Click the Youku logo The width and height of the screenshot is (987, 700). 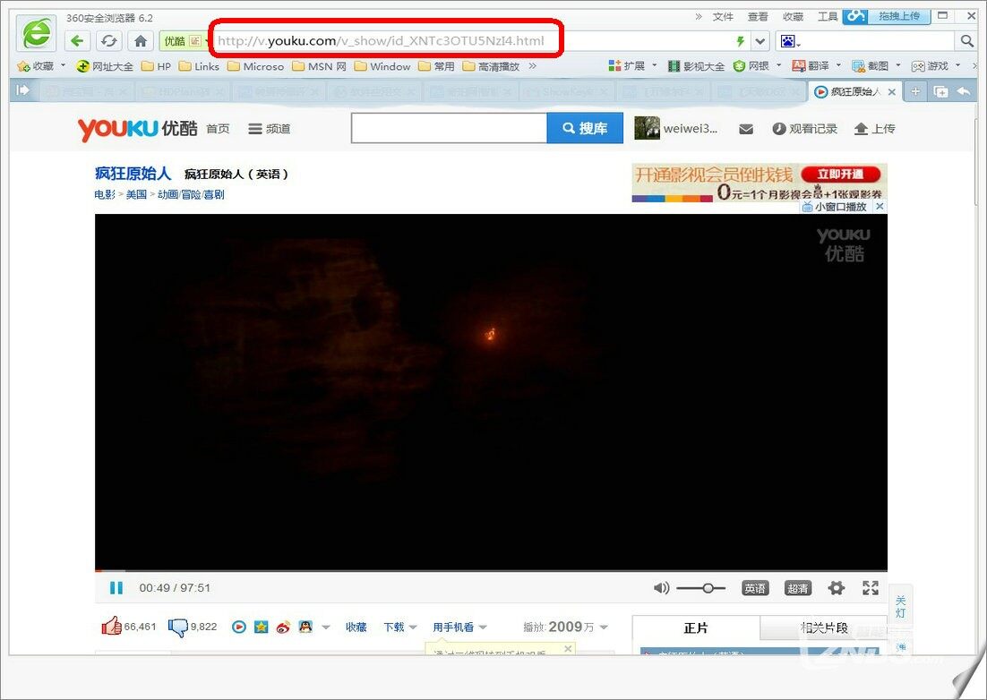click(x=137, y=129)
